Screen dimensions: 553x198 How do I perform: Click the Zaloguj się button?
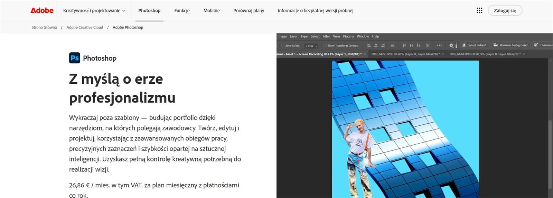[505, 10]
